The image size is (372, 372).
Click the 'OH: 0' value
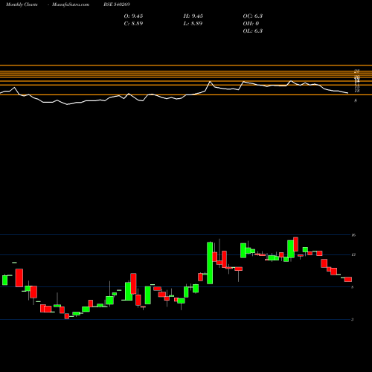(251, 24)
